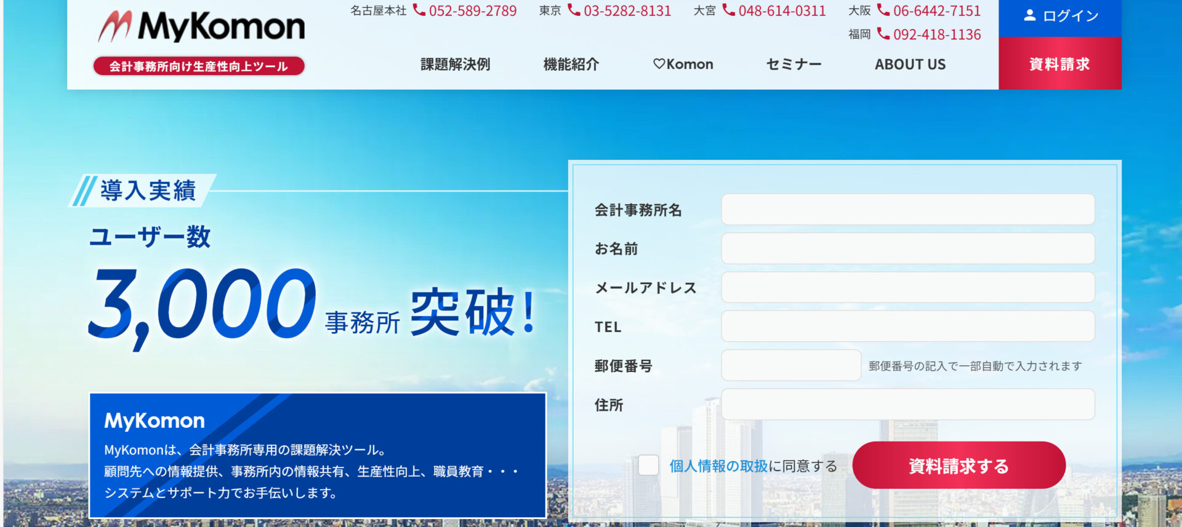Open the 課題解決例 menu
Image resolution: width=1182 pixels, height=527 pixels.
pos(455,64)
